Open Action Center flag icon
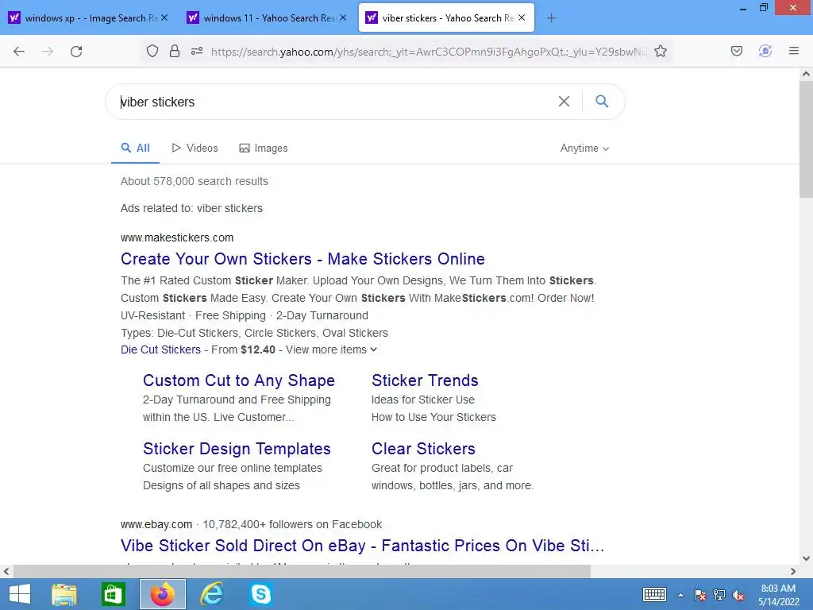This screenshot has height=610, width=813. (700, 595)
